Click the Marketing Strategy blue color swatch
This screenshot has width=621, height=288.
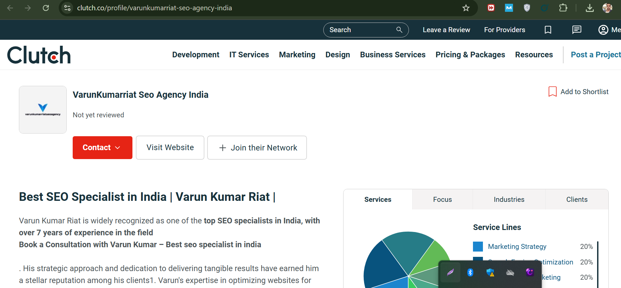point(478,247)
